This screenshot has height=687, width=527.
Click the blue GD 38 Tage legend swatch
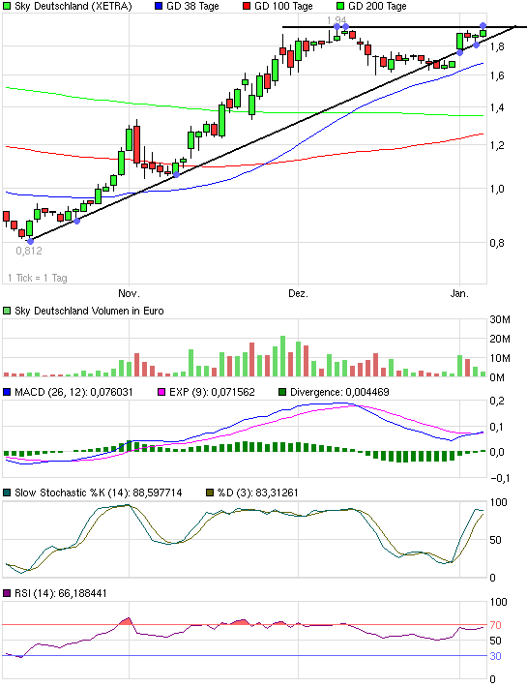click(159, 7)
